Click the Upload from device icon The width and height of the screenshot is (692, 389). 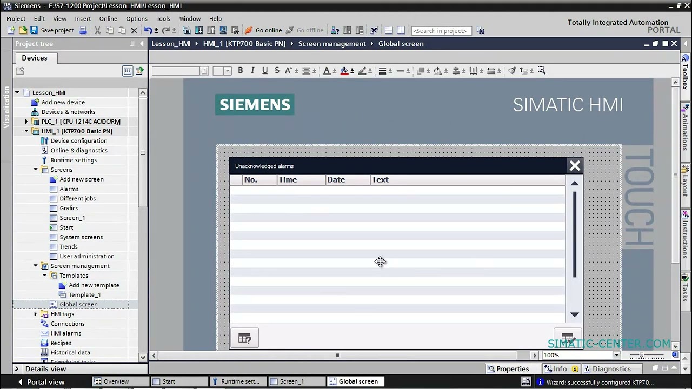click(211, 31)
